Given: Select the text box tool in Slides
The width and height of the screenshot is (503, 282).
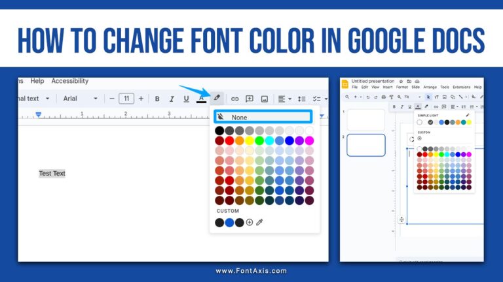Looking at the screenshot, I should [x=436, y=97].
